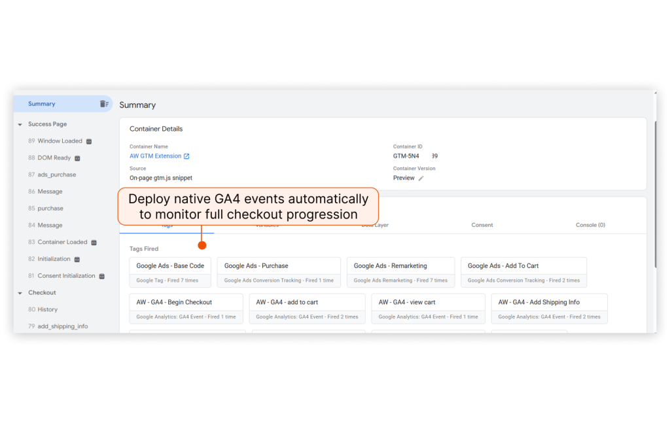Click the badge icon next to DOM Ready
Image resolution: width=670 pixels, height=425 pixels.
click(x=77, y=158)
